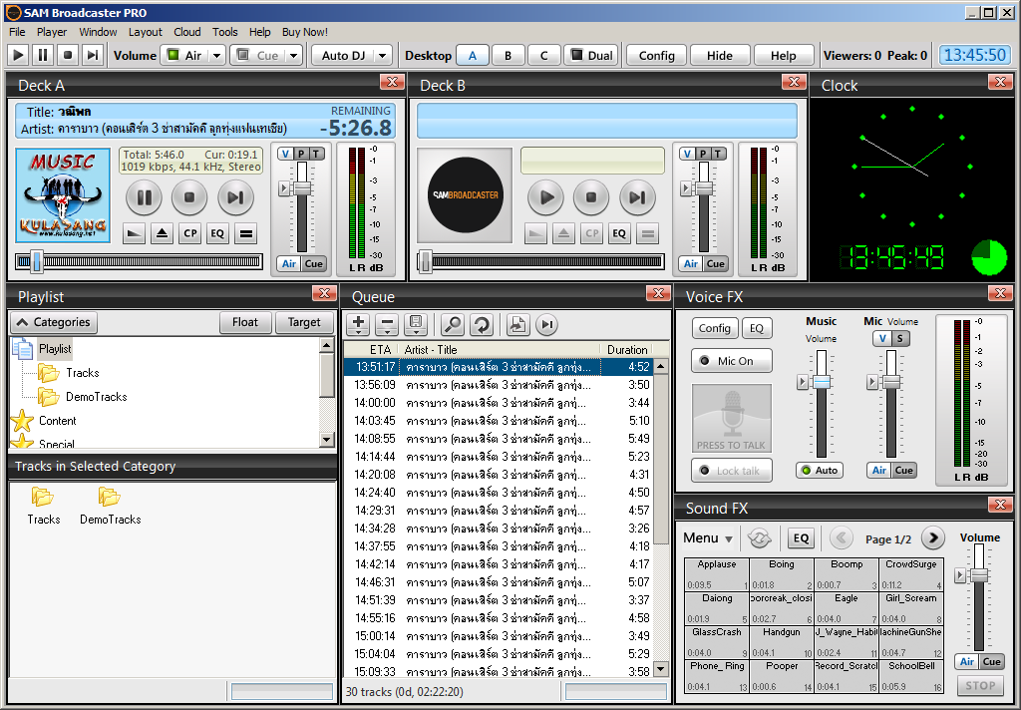Stop playback in Deck A
Screen dimensions: 1021x710
tap(189, 197)
